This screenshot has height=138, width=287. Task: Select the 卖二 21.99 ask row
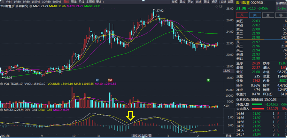coord(261,33)
